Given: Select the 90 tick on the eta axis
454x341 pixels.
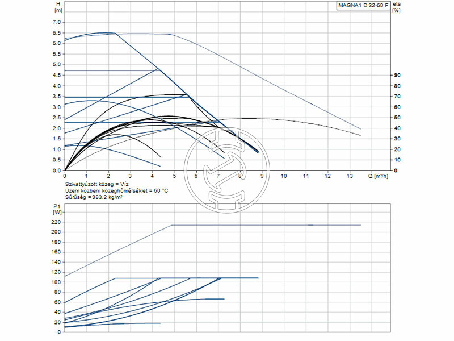Looking at the screenshot, I should coord(397,75).
